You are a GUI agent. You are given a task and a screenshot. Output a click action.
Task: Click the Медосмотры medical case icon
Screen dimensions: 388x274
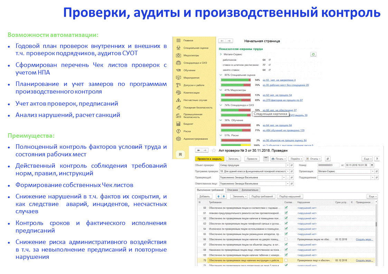point(178,55)
